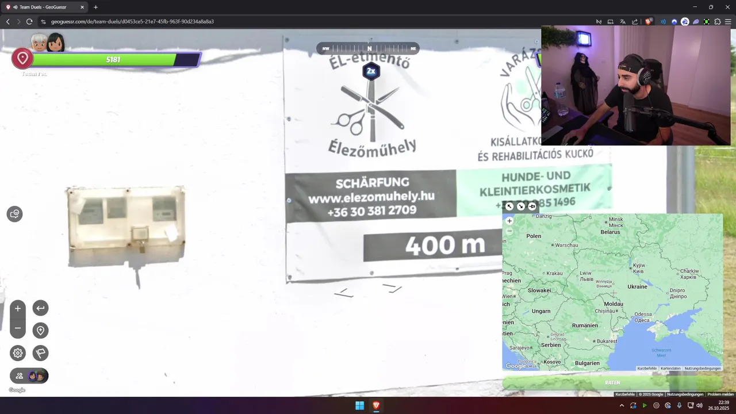736x414 pixels.
Task: Click Kurzbefehle in street view footer
Action: pos(625,394)
